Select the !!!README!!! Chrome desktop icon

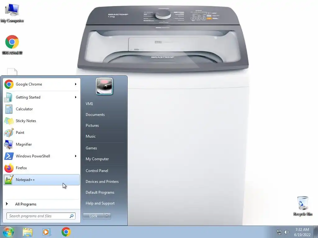(x=12, y=45)
